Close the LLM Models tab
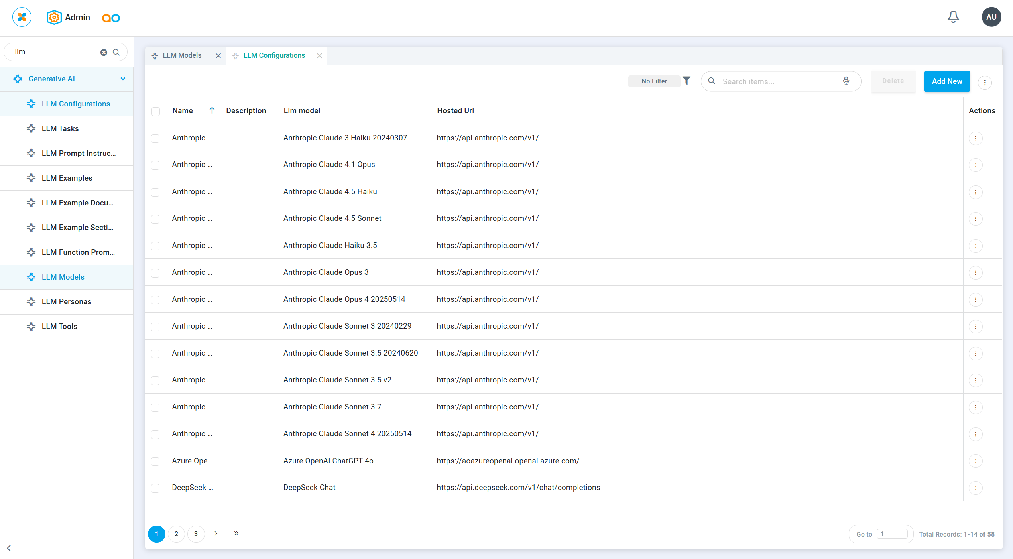1013x559 pixels. coord(218,56)
